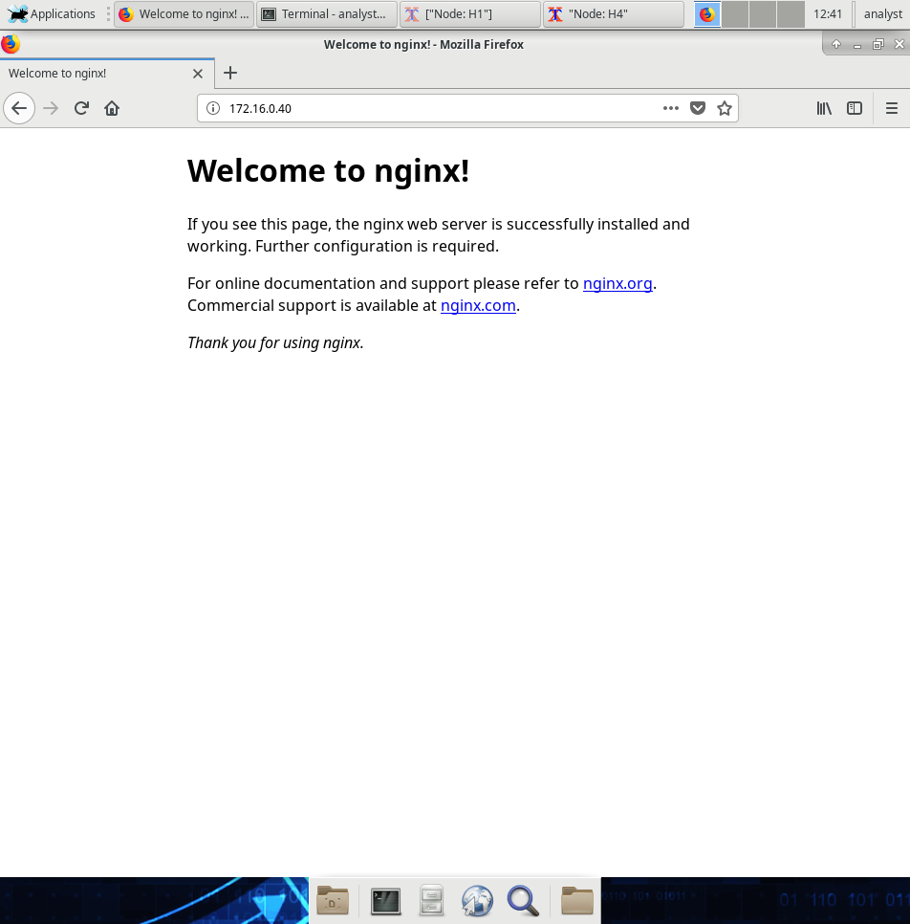Select the first workspace with Firefox
Screen dimensions: 910x924
(x=706, y=13)
